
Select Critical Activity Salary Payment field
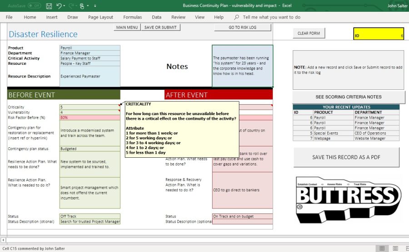pos(90,58)
